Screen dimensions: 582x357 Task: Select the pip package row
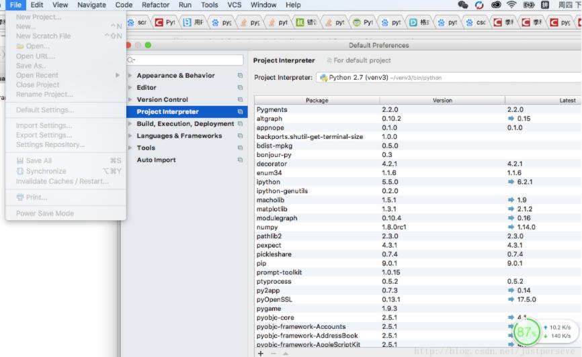[x=418, y=263]
